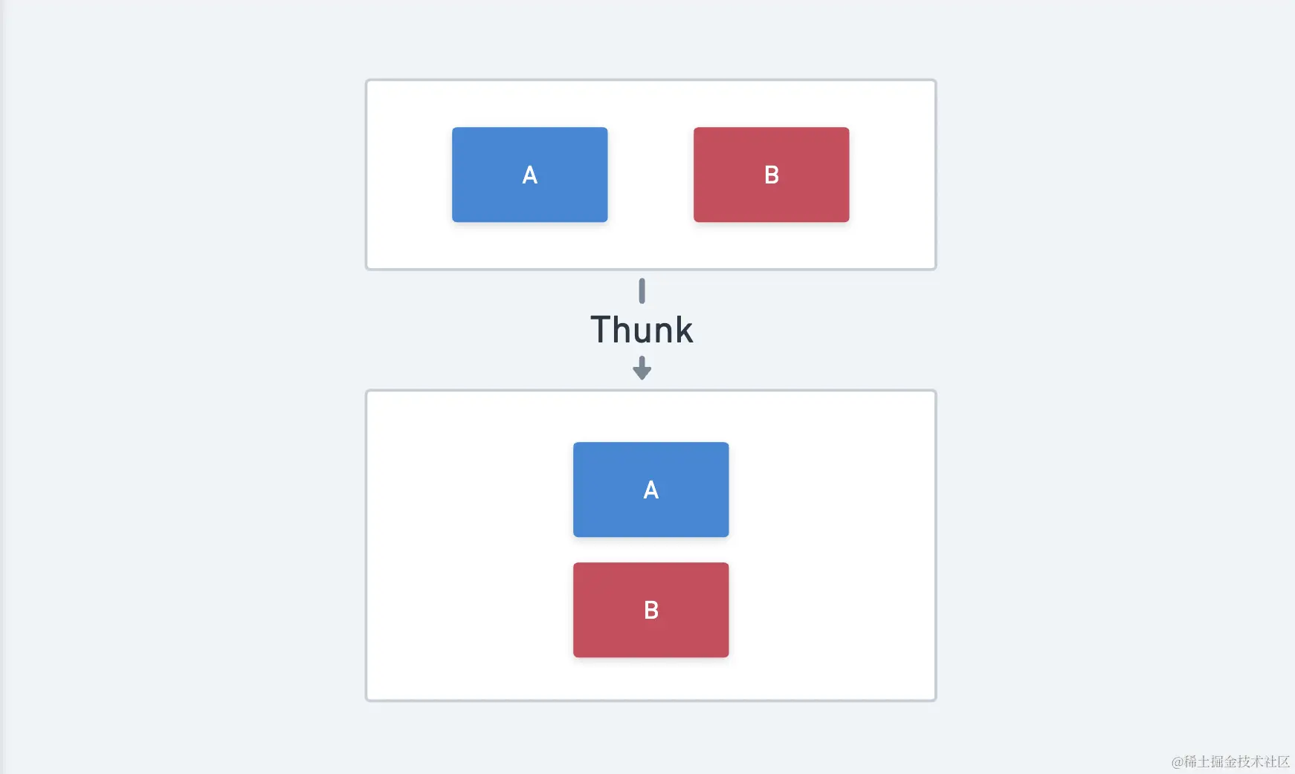The image size is (1295, 774).
Task: Click gray background above the top container
Action: coord(650,39)
